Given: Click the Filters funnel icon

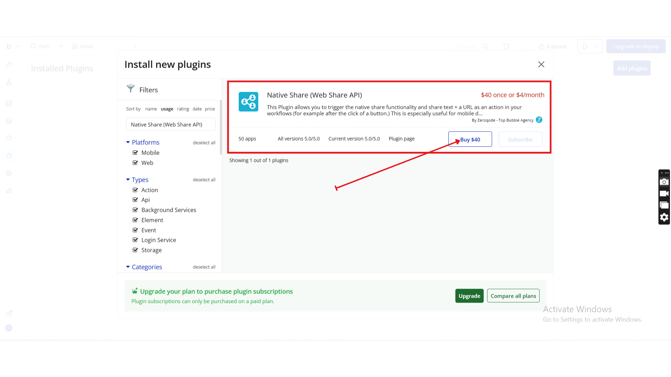Looking at the screenshot, I should coord(130,89).
